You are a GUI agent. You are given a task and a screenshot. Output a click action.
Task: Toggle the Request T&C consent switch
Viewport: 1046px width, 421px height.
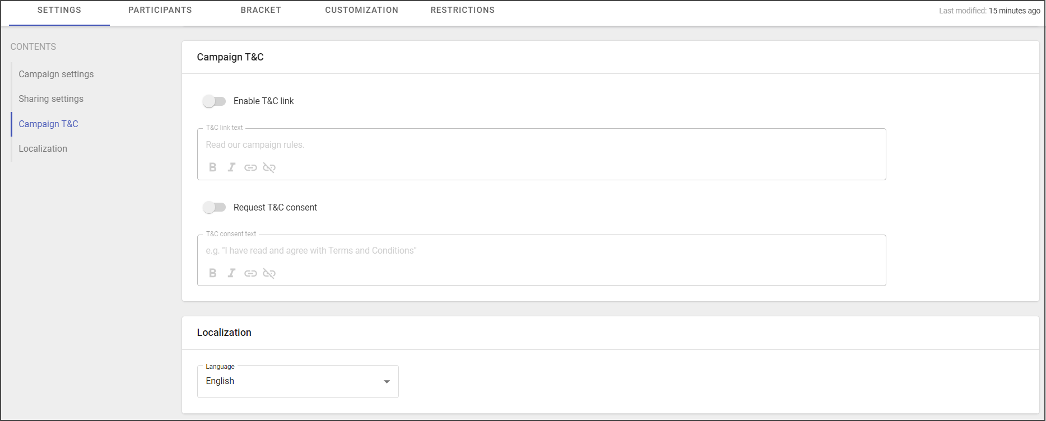[x=214, y=208]
